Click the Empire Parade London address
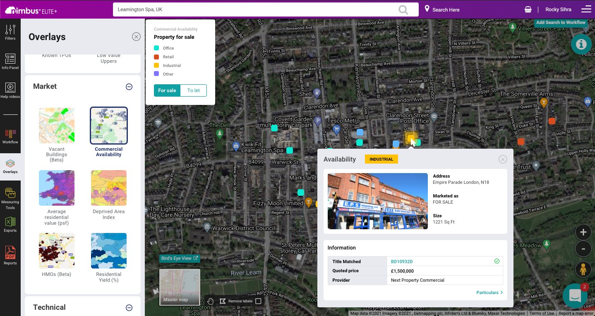The height and width of the screenshot is (316, 595). pos(461,182)
